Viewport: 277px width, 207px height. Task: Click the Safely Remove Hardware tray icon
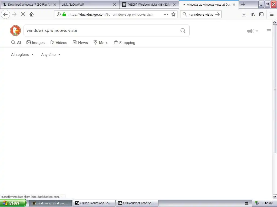tap(257, 203)
